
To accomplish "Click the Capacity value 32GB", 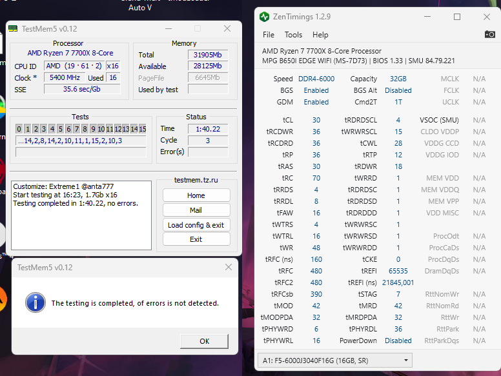I will click(x=398, y=79).
